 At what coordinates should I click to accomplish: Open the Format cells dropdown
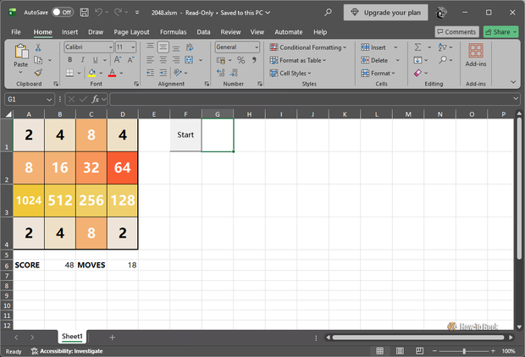[x=379, y=73]
